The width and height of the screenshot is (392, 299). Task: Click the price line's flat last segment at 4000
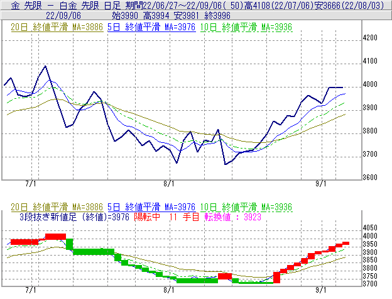point(335,87)
